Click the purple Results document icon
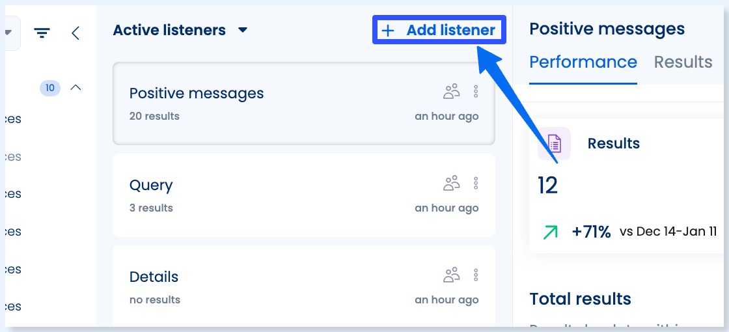This screenshot has width=729, height=332. point(554,143)
